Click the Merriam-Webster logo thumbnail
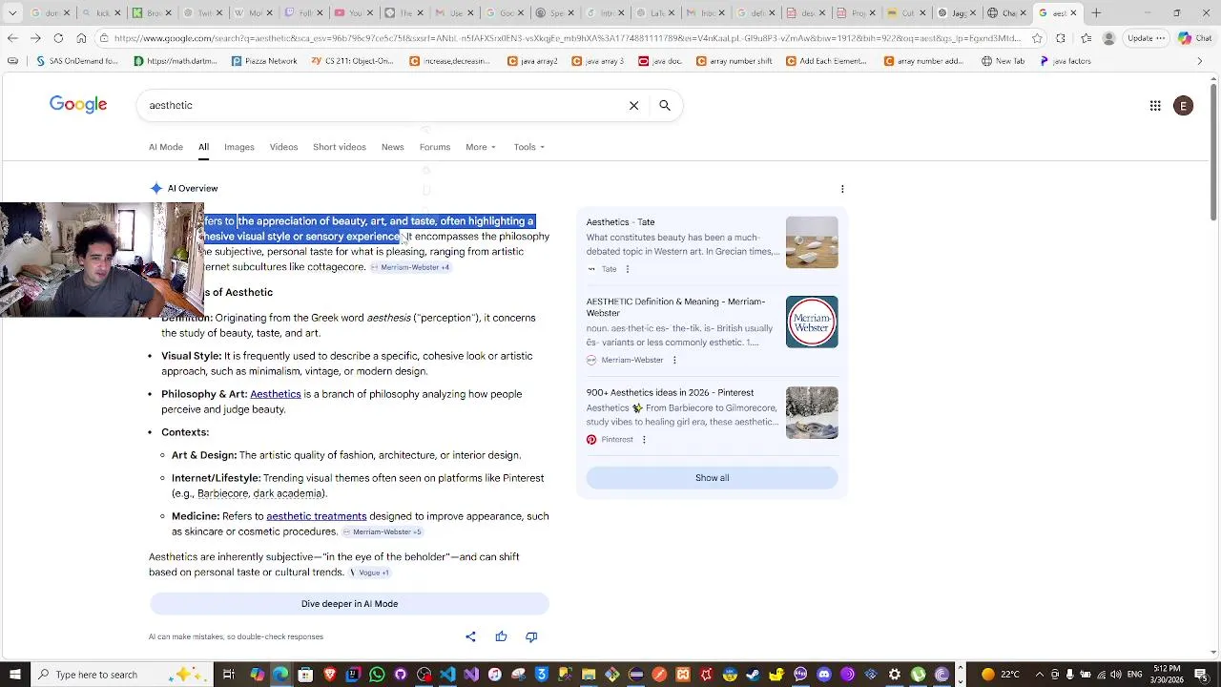 tap(812, 322)
